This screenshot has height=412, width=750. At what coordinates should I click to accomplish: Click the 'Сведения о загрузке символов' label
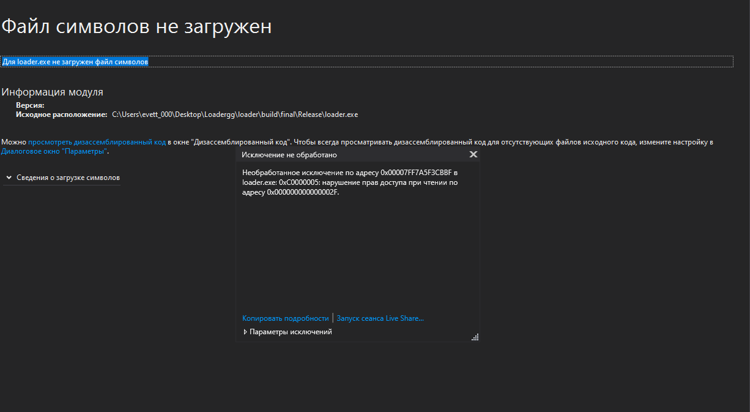point(68,178)
